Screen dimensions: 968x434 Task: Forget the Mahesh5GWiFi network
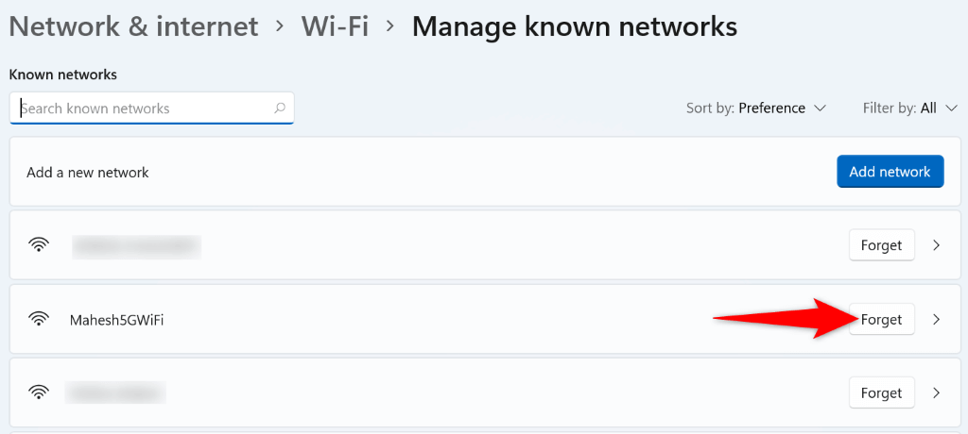point(881,320)
